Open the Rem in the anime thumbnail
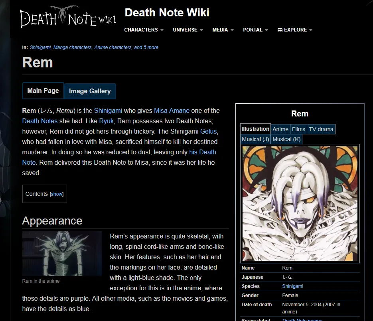Viewport: 373px width, 321px height. [x=62, y=253]
